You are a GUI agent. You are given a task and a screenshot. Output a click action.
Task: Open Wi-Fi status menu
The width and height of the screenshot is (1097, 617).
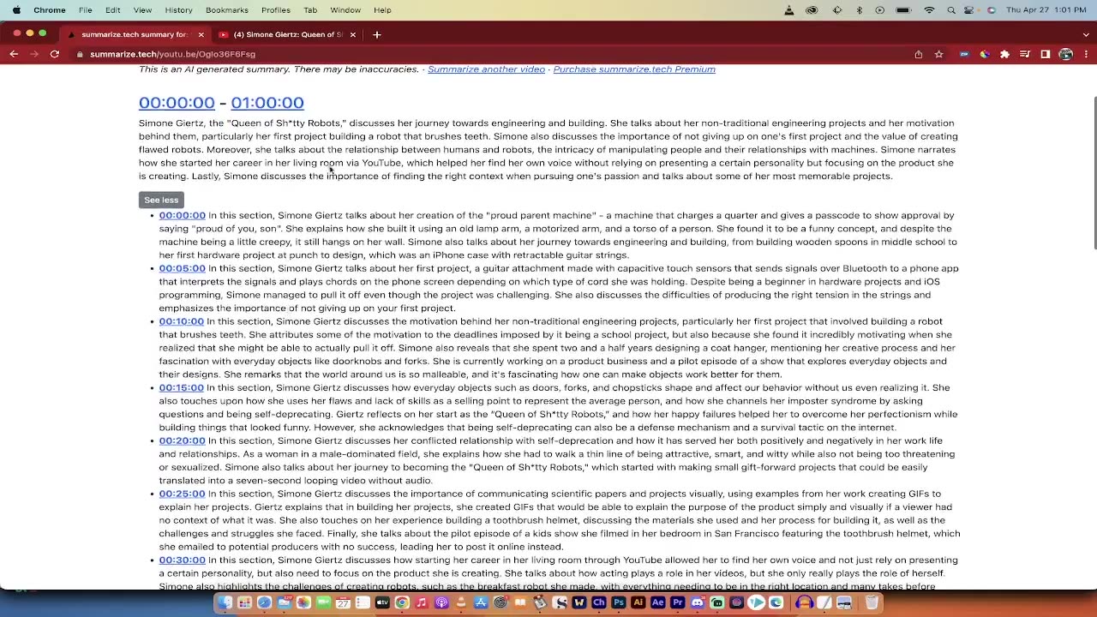tap(929, 10)
